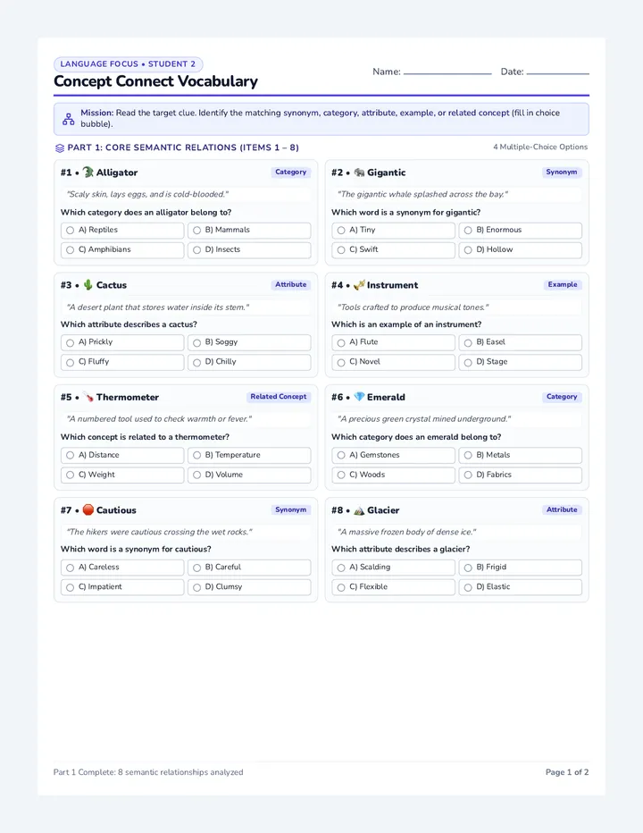Click the thermometer icon in item #5
The width and height of the screenshot is (643, 833).
88,397
